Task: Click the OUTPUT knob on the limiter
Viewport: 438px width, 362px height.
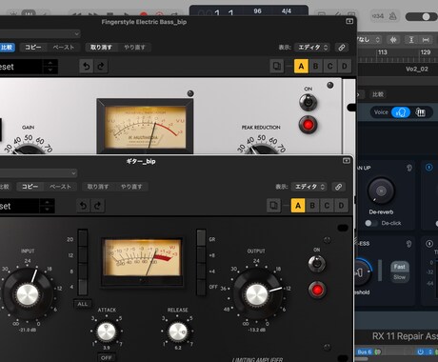Action: pos(257,293)
